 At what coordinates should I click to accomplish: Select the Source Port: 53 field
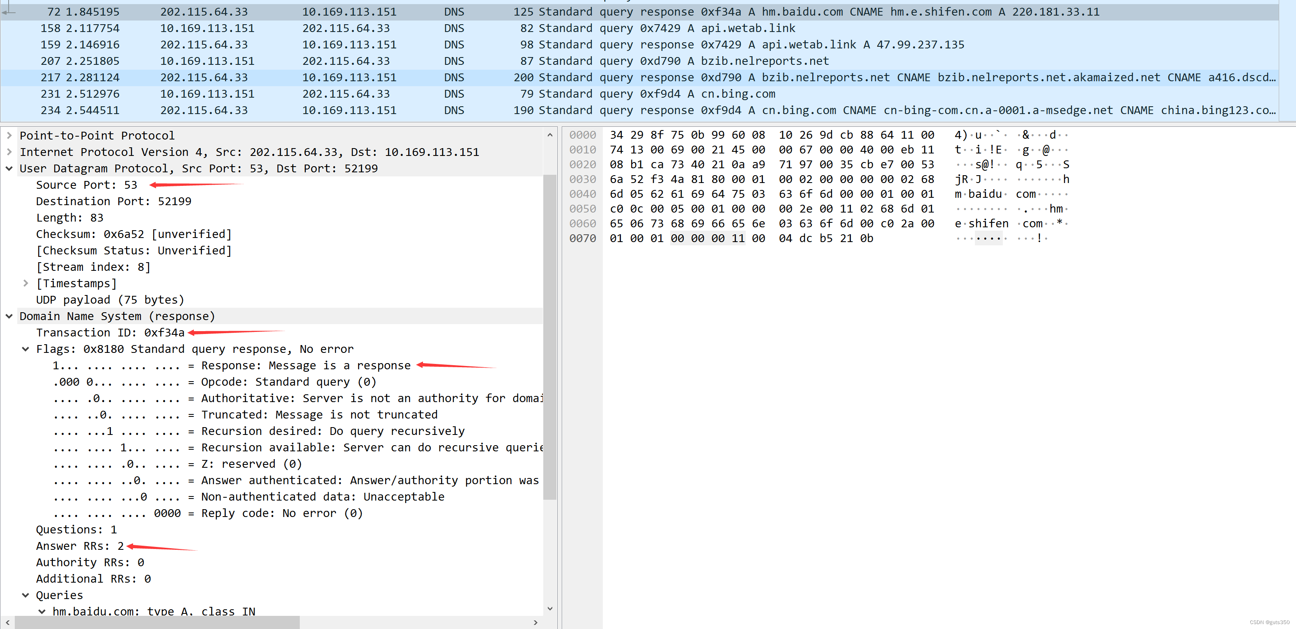pos(87,185)
